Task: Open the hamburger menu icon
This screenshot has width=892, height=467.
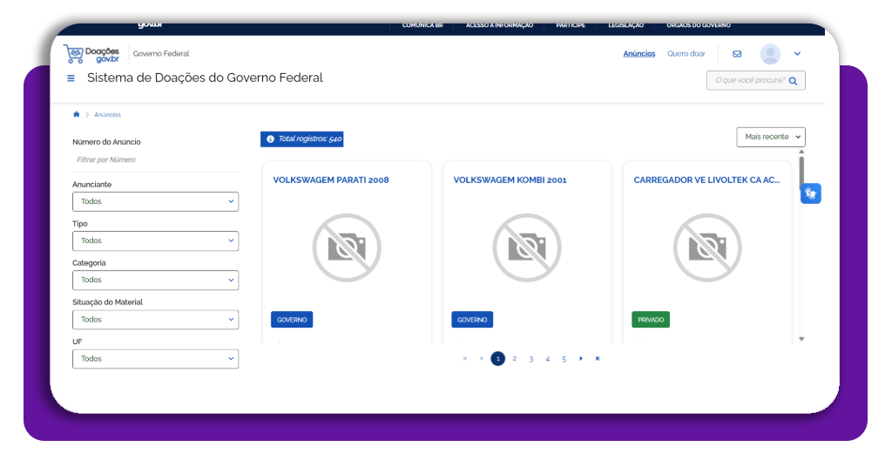Action: tap(71, 78)
